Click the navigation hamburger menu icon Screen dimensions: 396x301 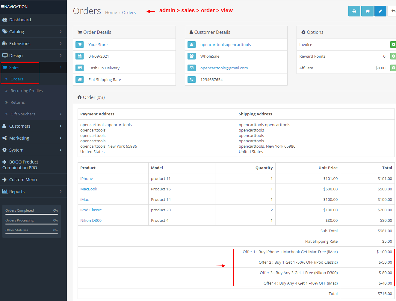point(2,7)
